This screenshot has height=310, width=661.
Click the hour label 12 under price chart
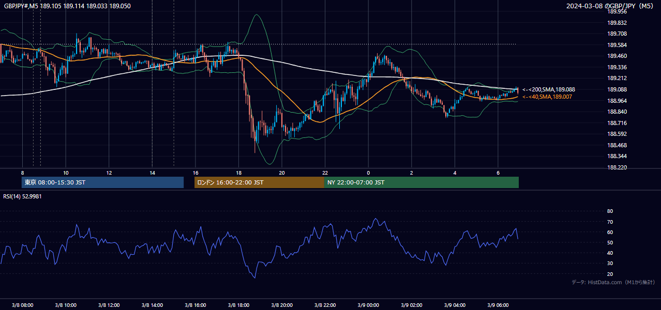[109, 173]
